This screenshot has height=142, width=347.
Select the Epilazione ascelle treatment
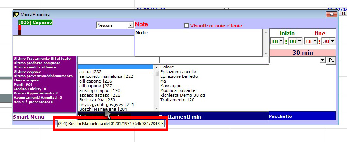[178, 72]
